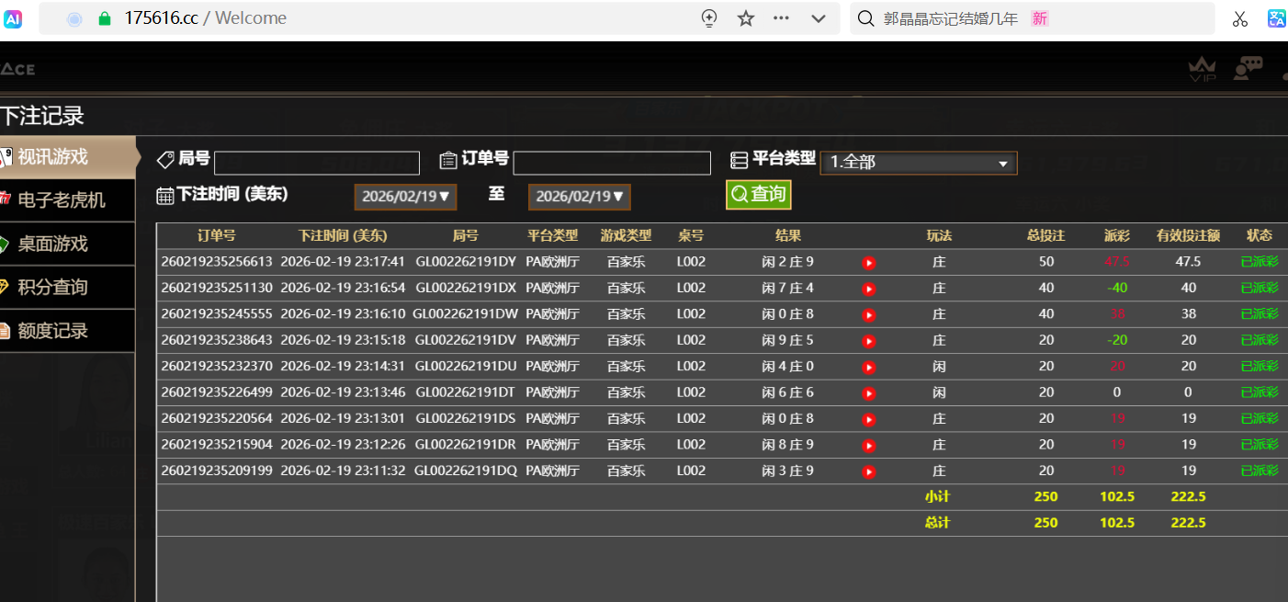Open 积分查询 from the sidebar
This screenshot has width=1288, height=602.
click(x=53, y=288)
